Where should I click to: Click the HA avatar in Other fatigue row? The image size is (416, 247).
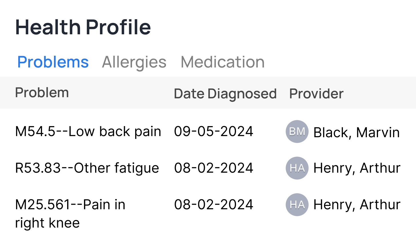coord(297,168)
